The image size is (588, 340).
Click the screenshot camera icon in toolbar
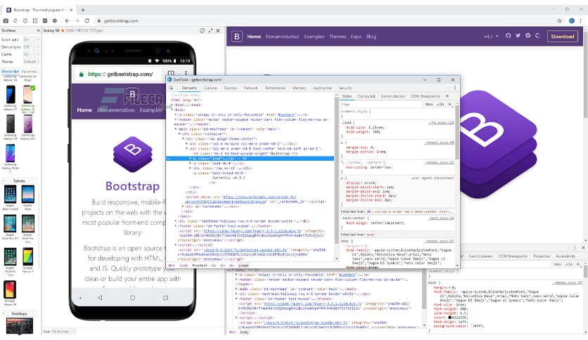(6, 21)
